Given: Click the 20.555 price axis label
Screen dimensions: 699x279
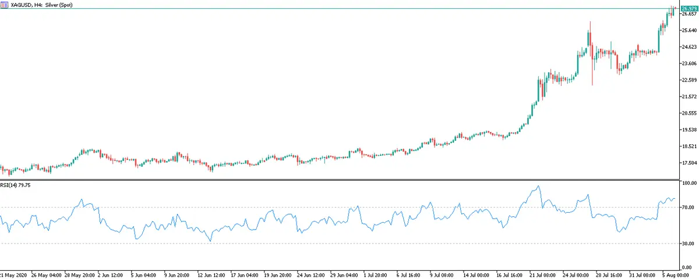Looking at the screenshot, I should coord(689,113).
